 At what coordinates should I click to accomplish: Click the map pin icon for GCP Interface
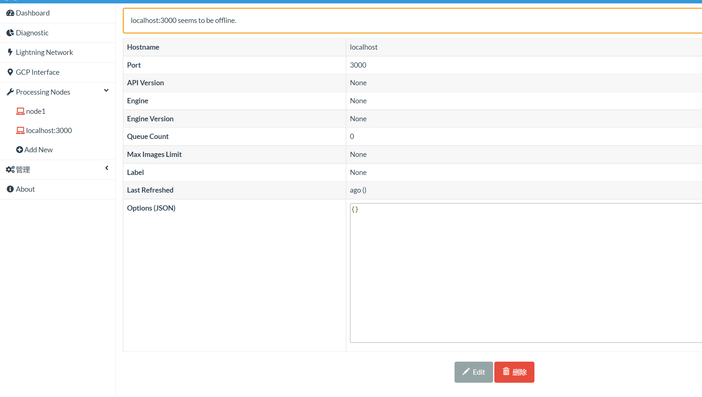(10, 72)
